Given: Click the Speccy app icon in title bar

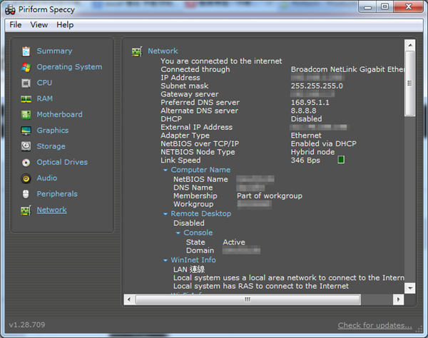Looking at the screenshot, I should point(10,10).
